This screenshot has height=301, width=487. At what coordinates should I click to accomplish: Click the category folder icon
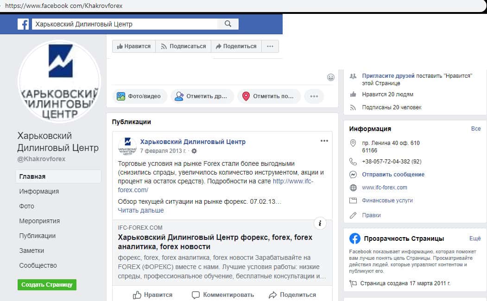click(x=353, y=201)
